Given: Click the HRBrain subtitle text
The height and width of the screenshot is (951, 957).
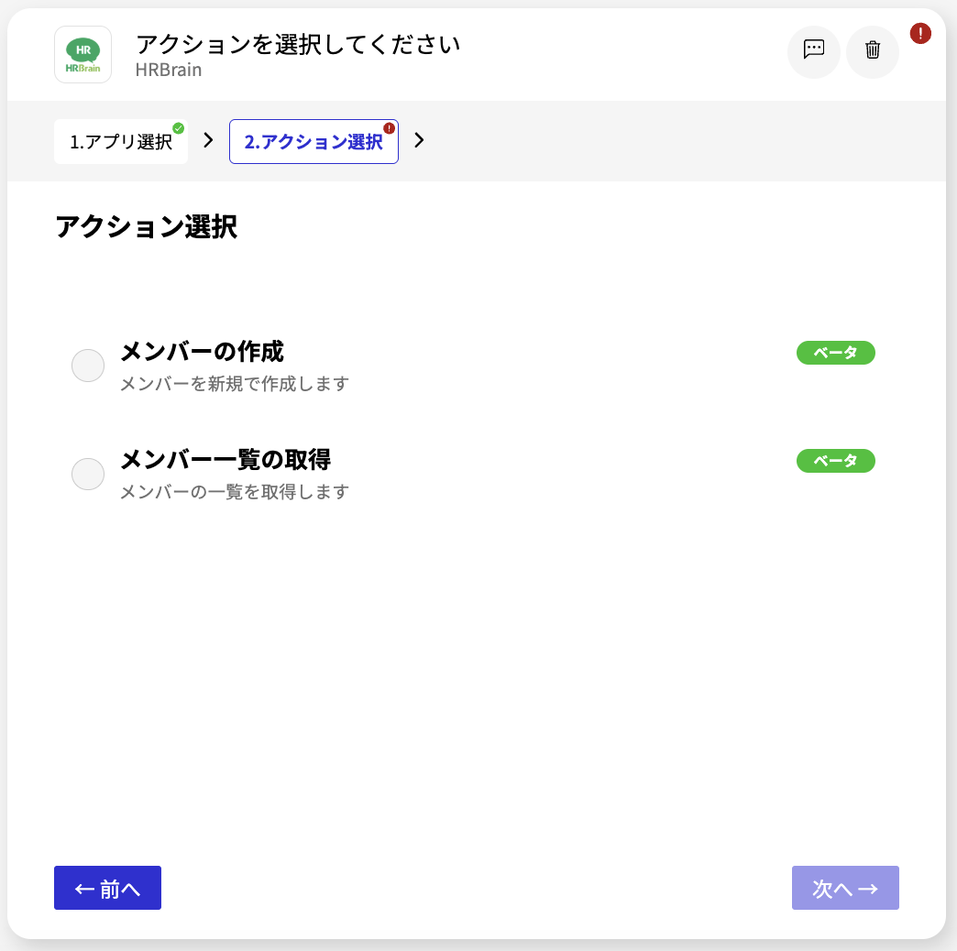Looking at the screenshot, I should pyautogui.click(x=169, y=70).
